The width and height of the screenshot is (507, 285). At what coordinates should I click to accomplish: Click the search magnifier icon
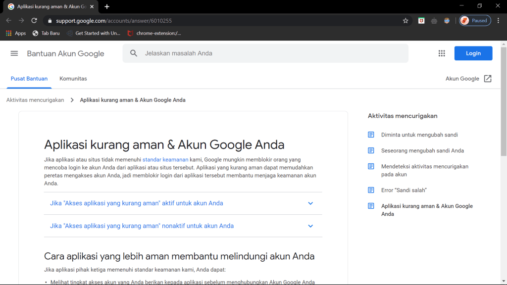[134, 53]
